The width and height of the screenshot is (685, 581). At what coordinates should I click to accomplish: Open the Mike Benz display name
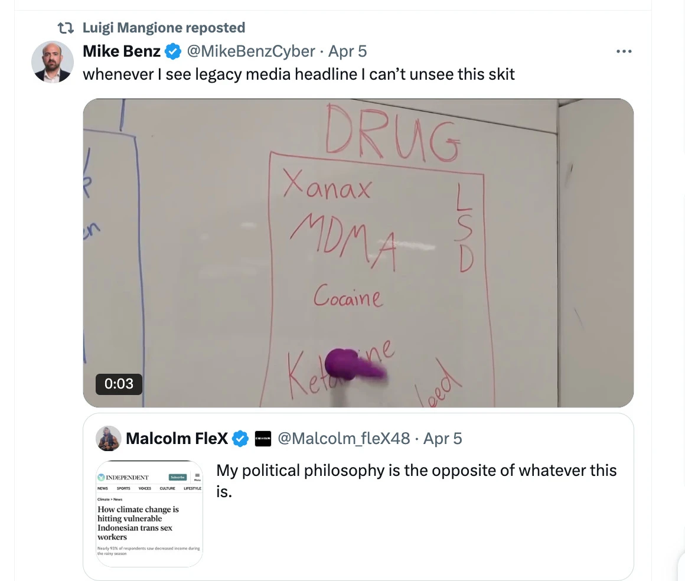coord(122,51)
